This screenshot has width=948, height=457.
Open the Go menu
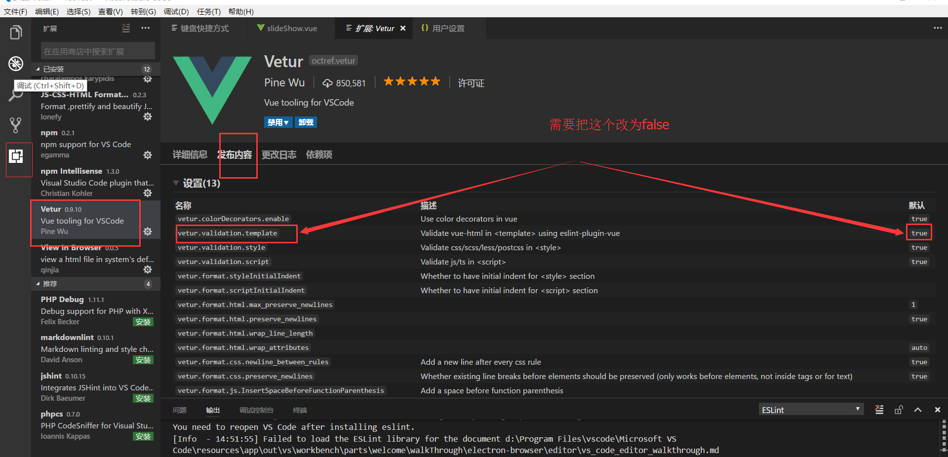click(x=144, y=11)
